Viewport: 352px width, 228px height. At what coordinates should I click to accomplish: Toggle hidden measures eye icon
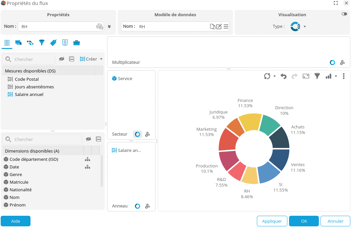62,59
